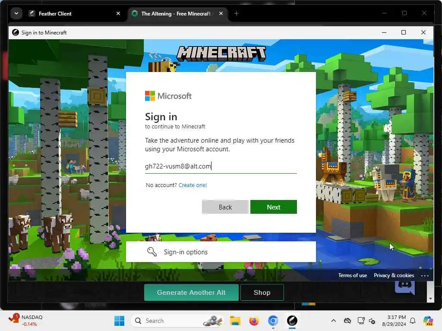442x331 pixels.
Task: Click the Microsoft logo
Action: (x=168, y=96)
